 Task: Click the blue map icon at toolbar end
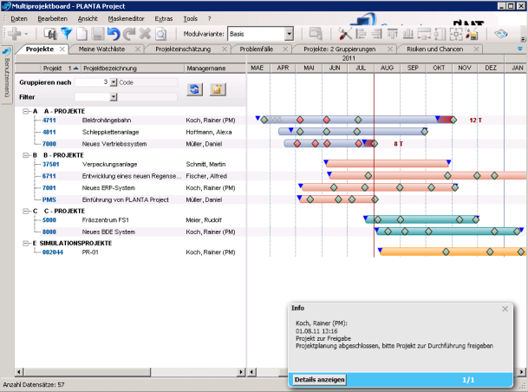(501, 34)
